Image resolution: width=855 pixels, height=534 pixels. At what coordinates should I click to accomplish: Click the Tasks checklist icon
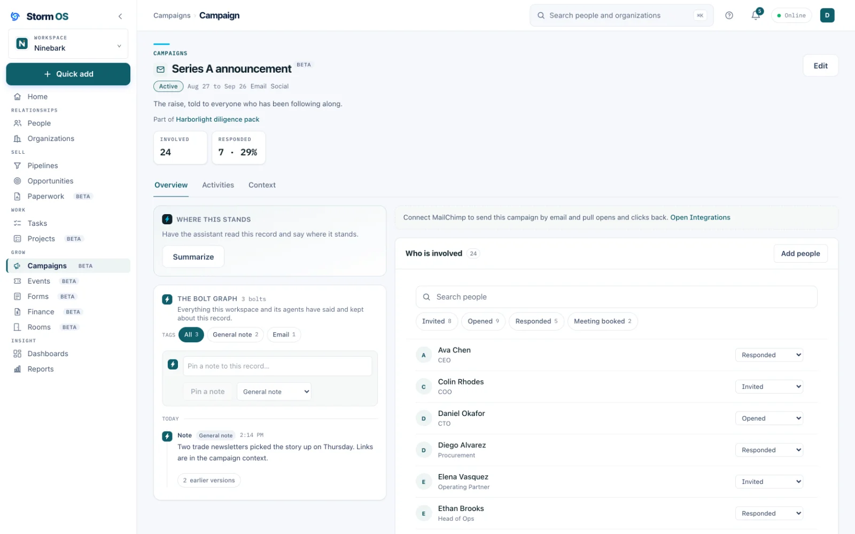tap(18, 223)
